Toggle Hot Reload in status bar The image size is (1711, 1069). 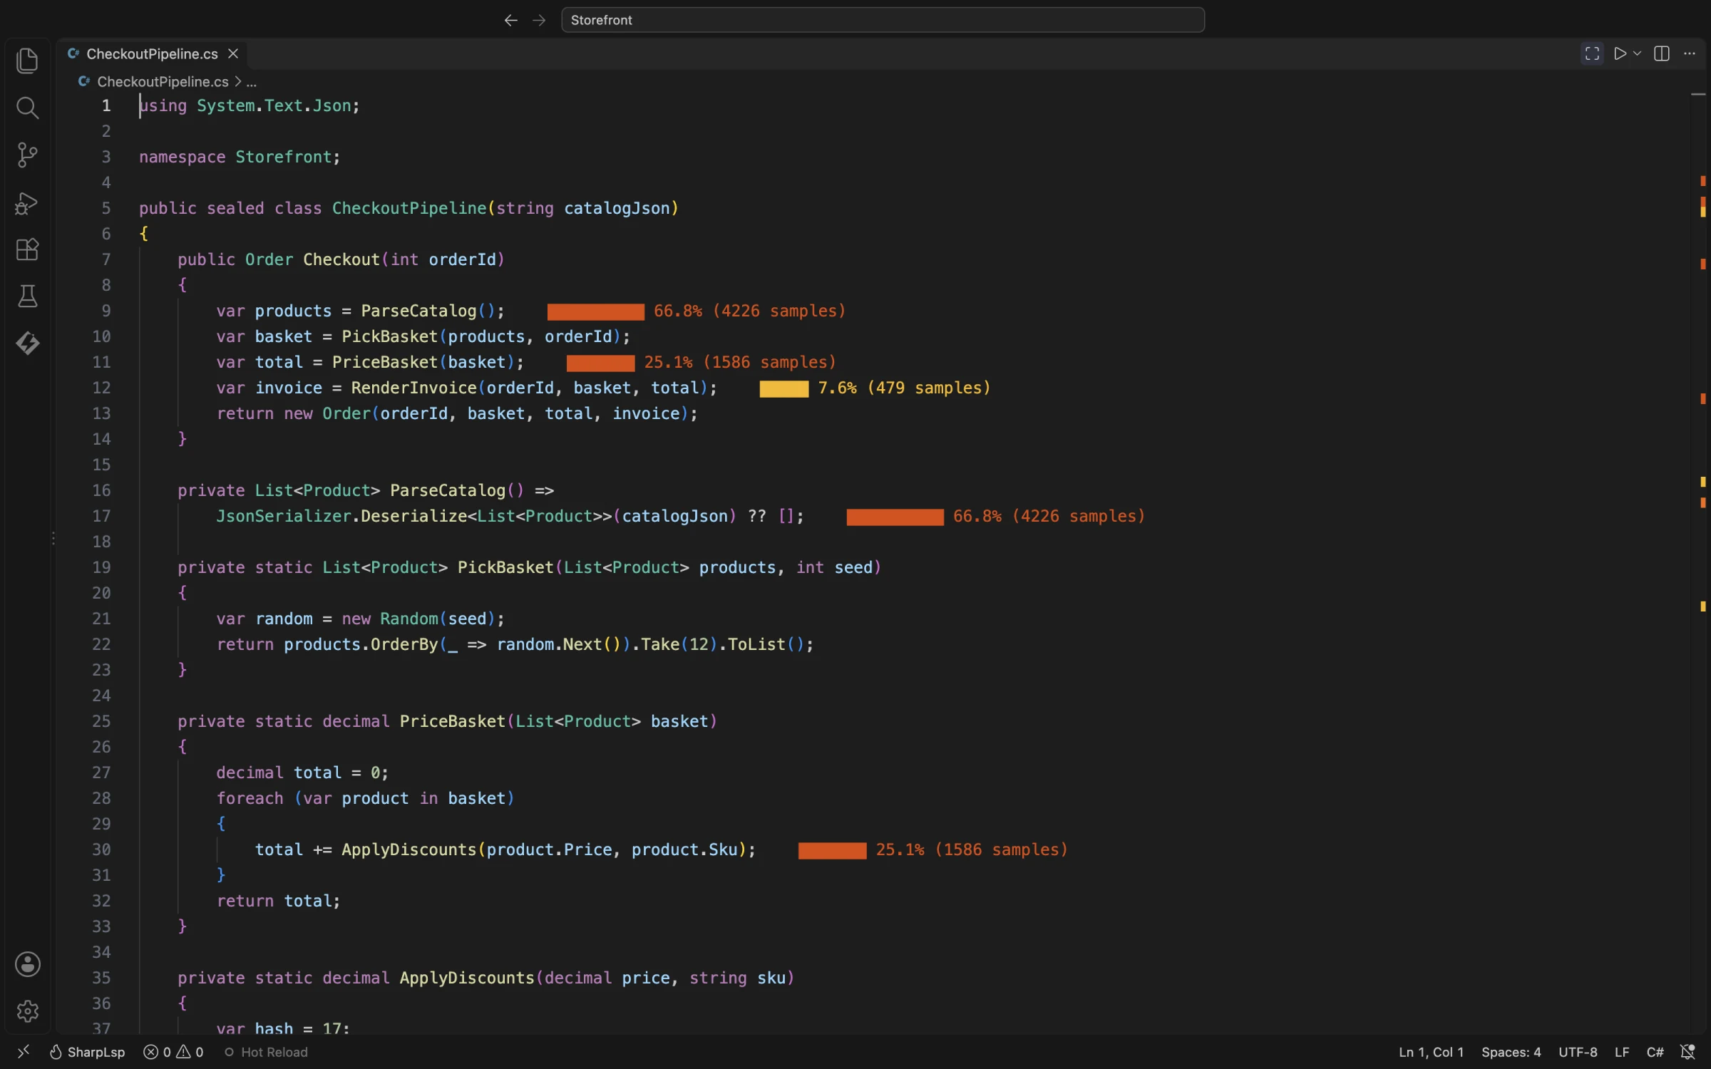pyautogui.click(x=265, y=1052)
